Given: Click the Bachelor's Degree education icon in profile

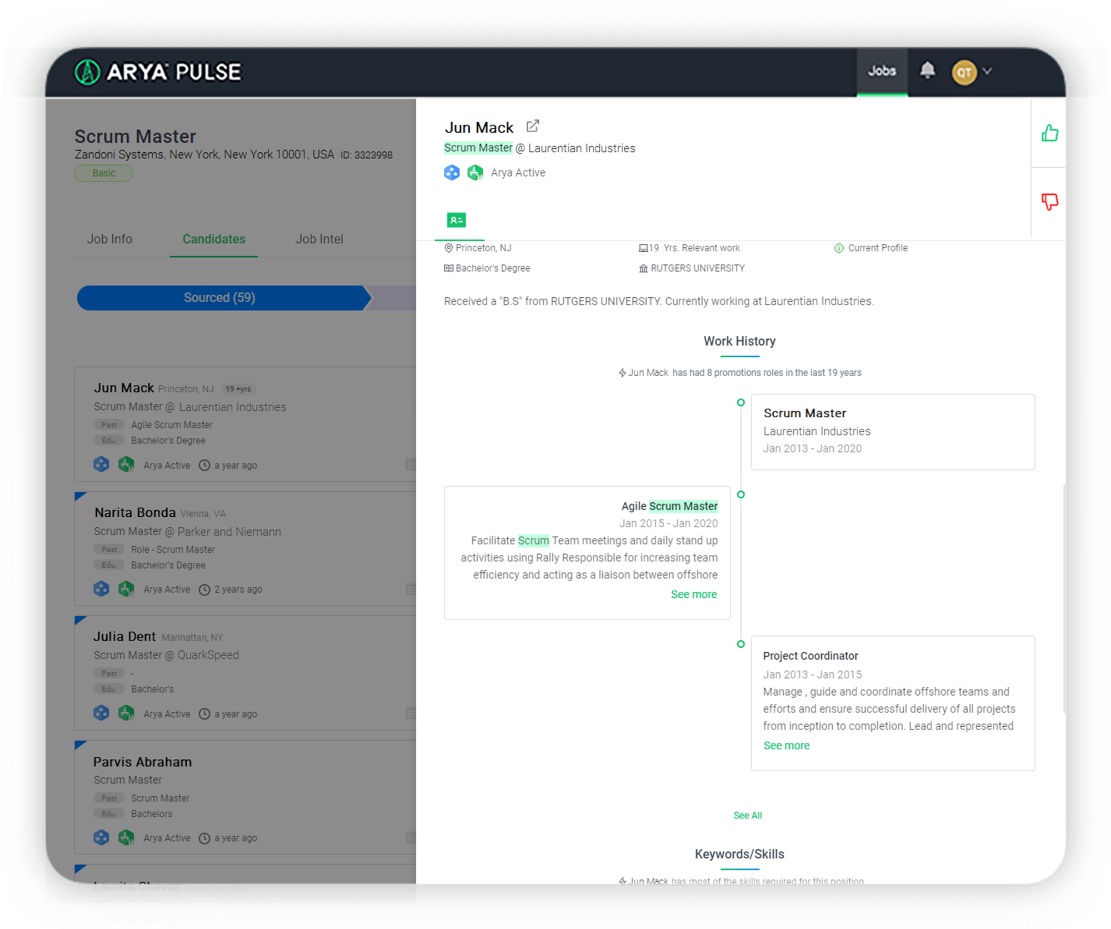Looking at the screenshot, I should pyautogui.click(x=448, y=268).
